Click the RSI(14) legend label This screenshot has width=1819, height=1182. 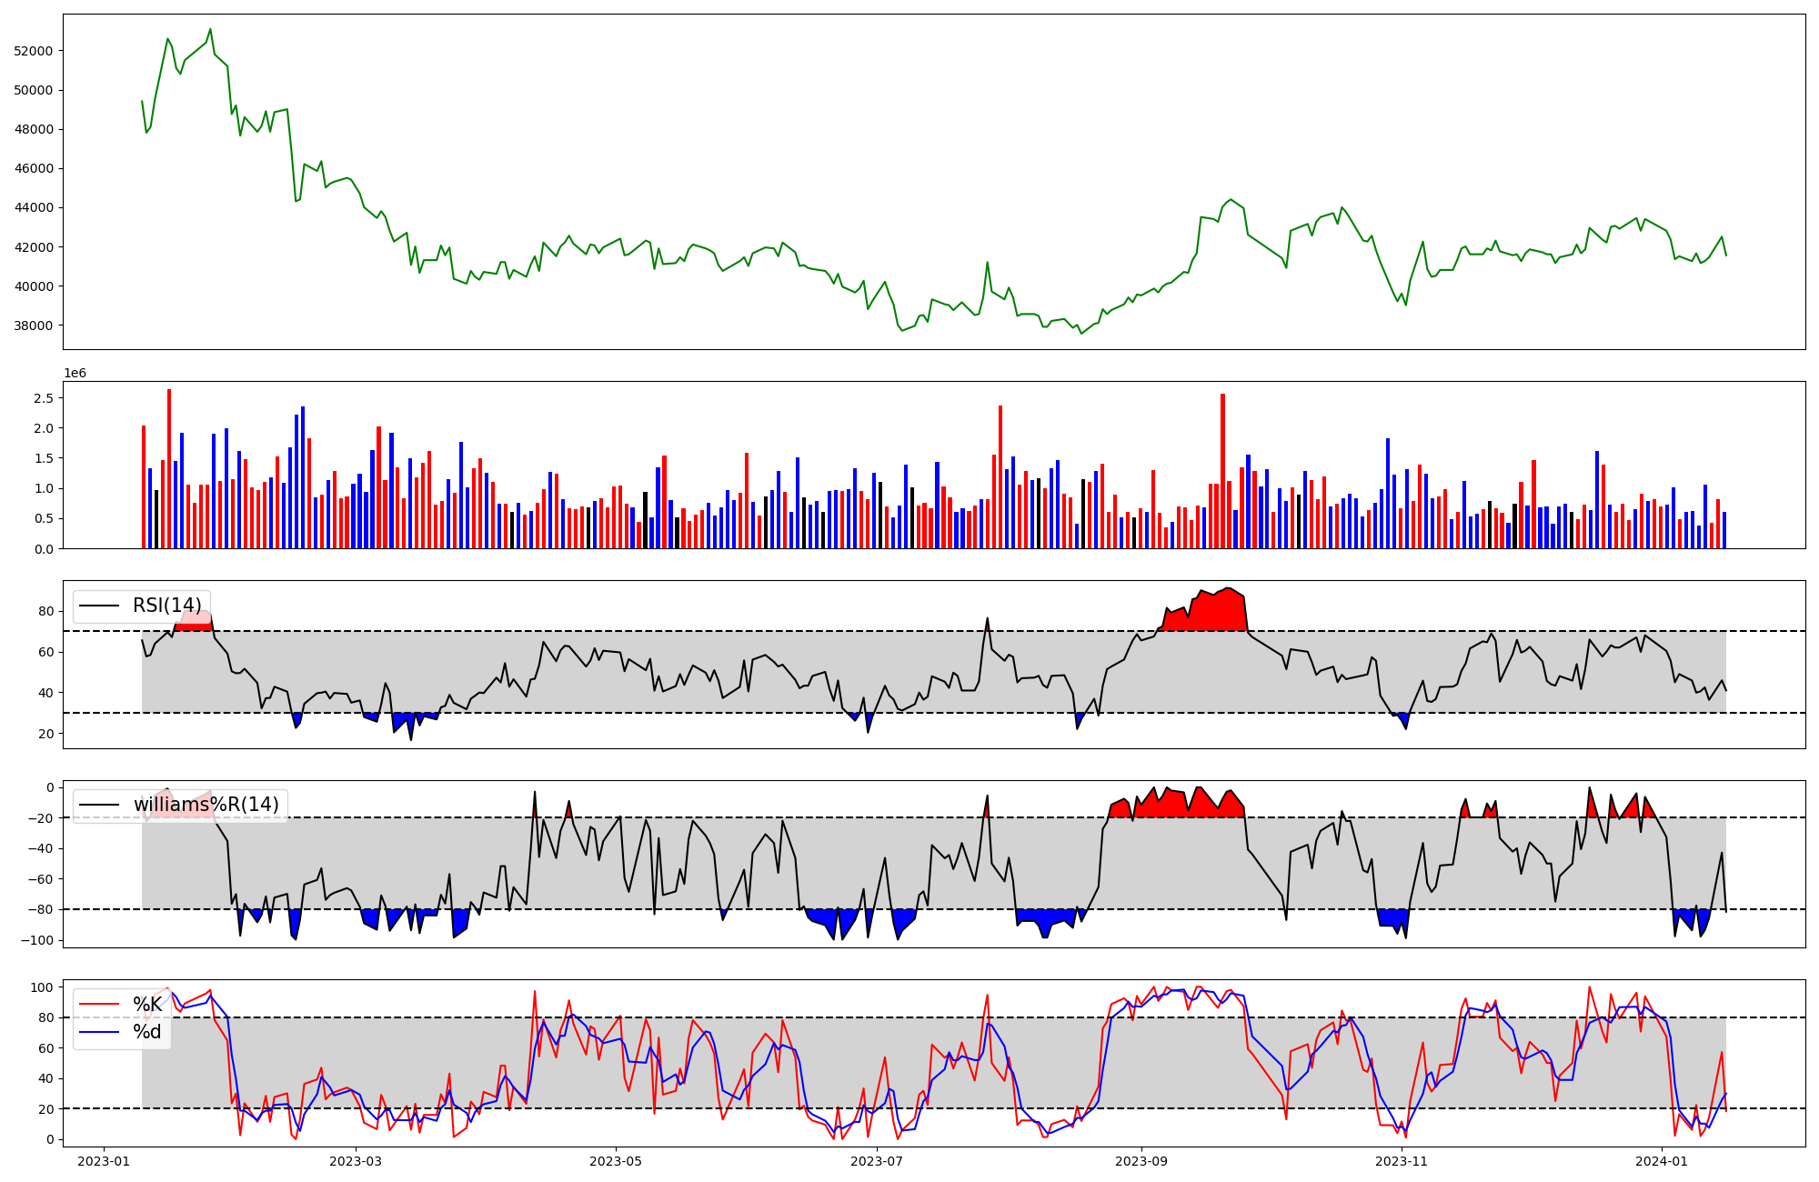(166, 606)
